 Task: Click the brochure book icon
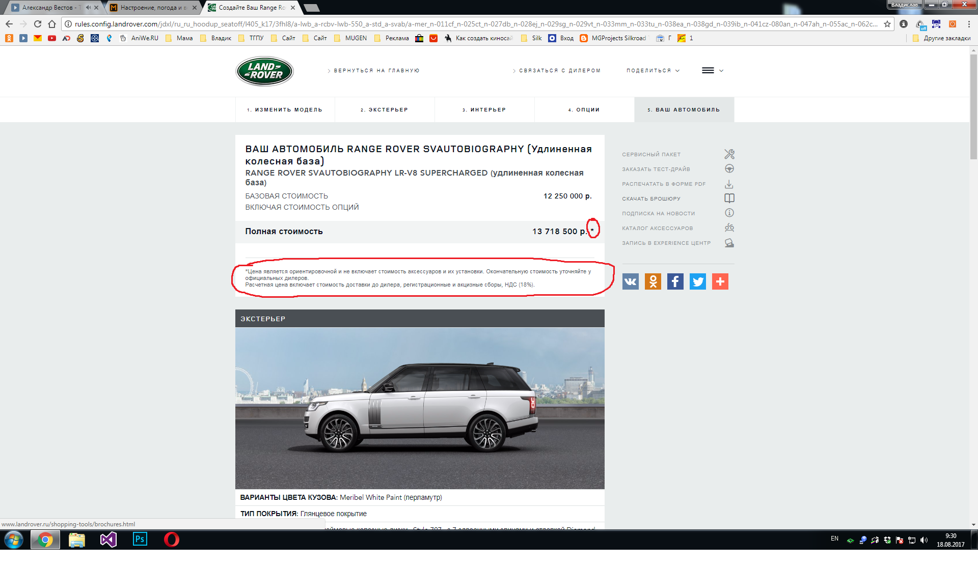pos(729,199)
